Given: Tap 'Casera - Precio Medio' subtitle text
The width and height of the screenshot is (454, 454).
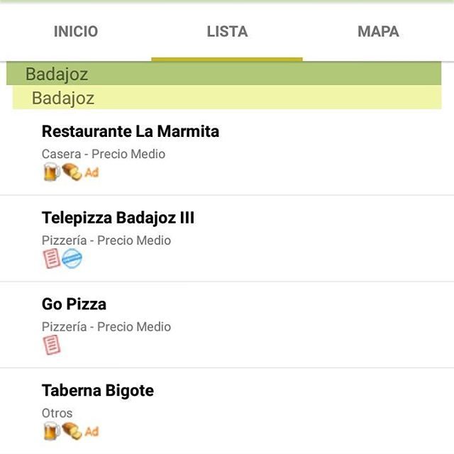Looking at the screenshot, I should 104,154.
